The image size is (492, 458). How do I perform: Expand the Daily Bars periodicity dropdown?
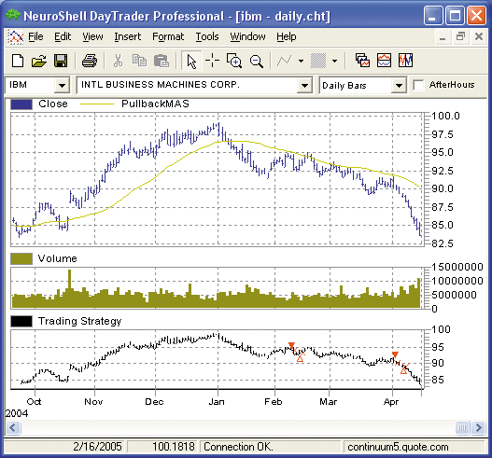pyautogui.click(x=399, y=85)
